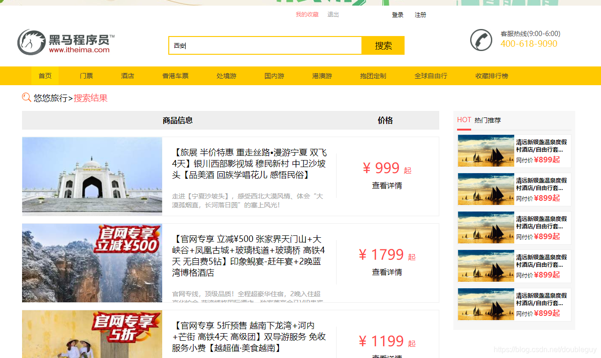Open the first 清远新银盏温泉度假村 recommendation card
This screenshot has width=601, height=358.
pyautogui.click(x=514, y=151)
